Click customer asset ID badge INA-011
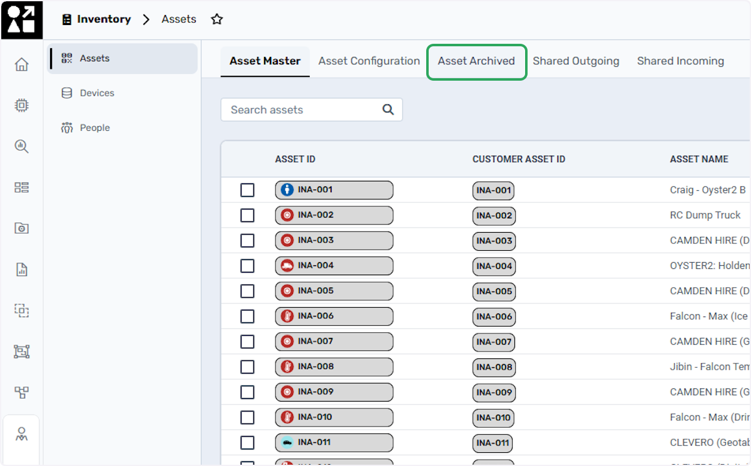Image resolution: width=751 pixels, height=466 pixels. (x=493, y=443)
